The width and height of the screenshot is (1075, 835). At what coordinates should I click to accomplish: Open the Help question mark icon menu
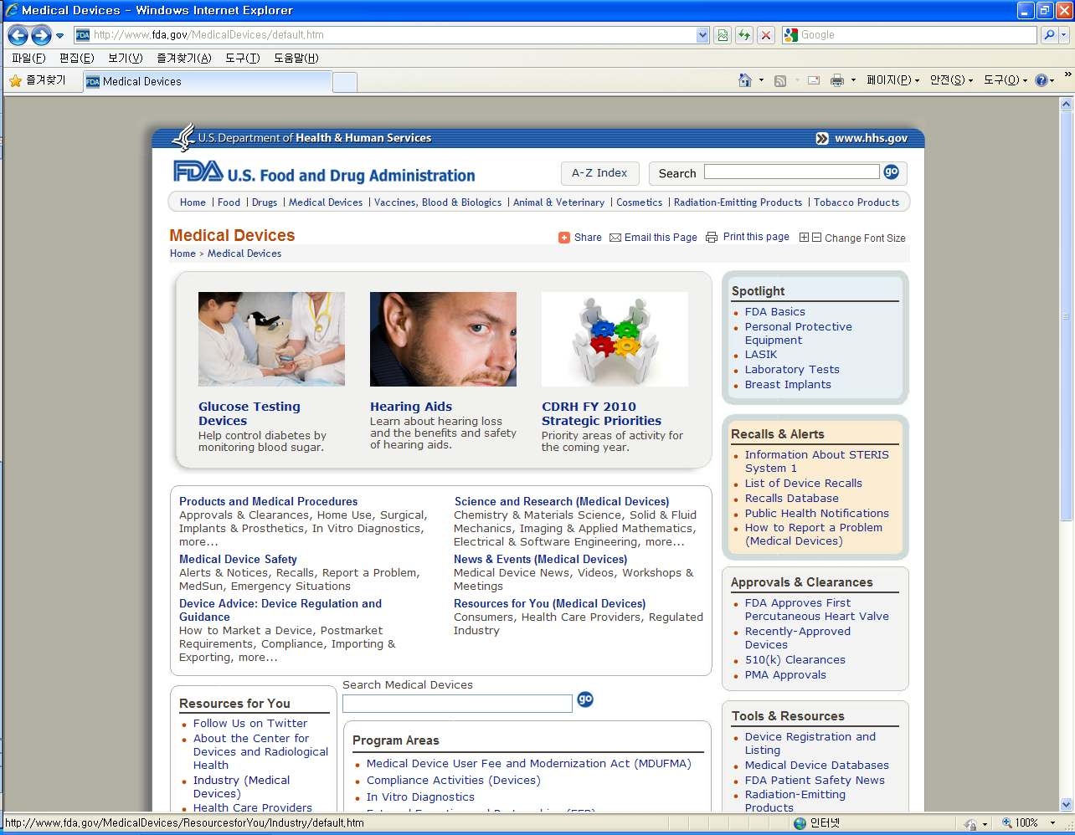click(1044, 80)
